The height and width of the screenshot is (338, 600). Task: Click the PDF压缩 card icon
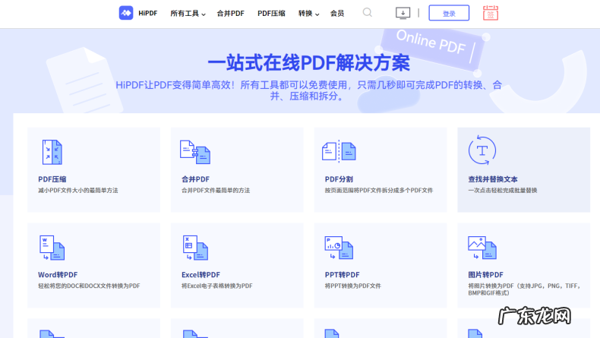52,152
